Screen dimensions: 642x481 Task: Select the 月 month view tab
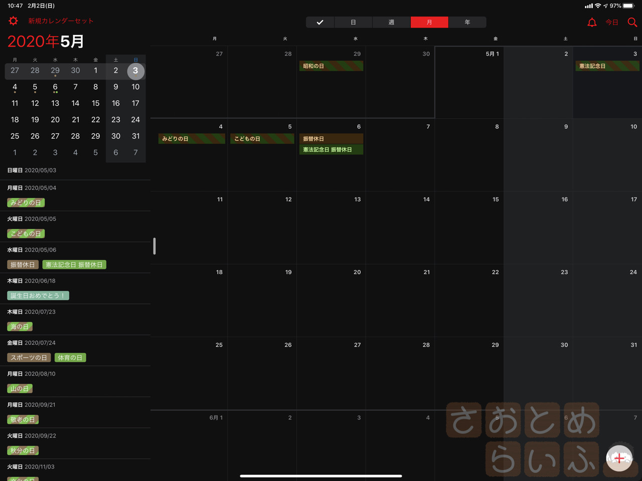pyautogui.click(x=429, y=22)
